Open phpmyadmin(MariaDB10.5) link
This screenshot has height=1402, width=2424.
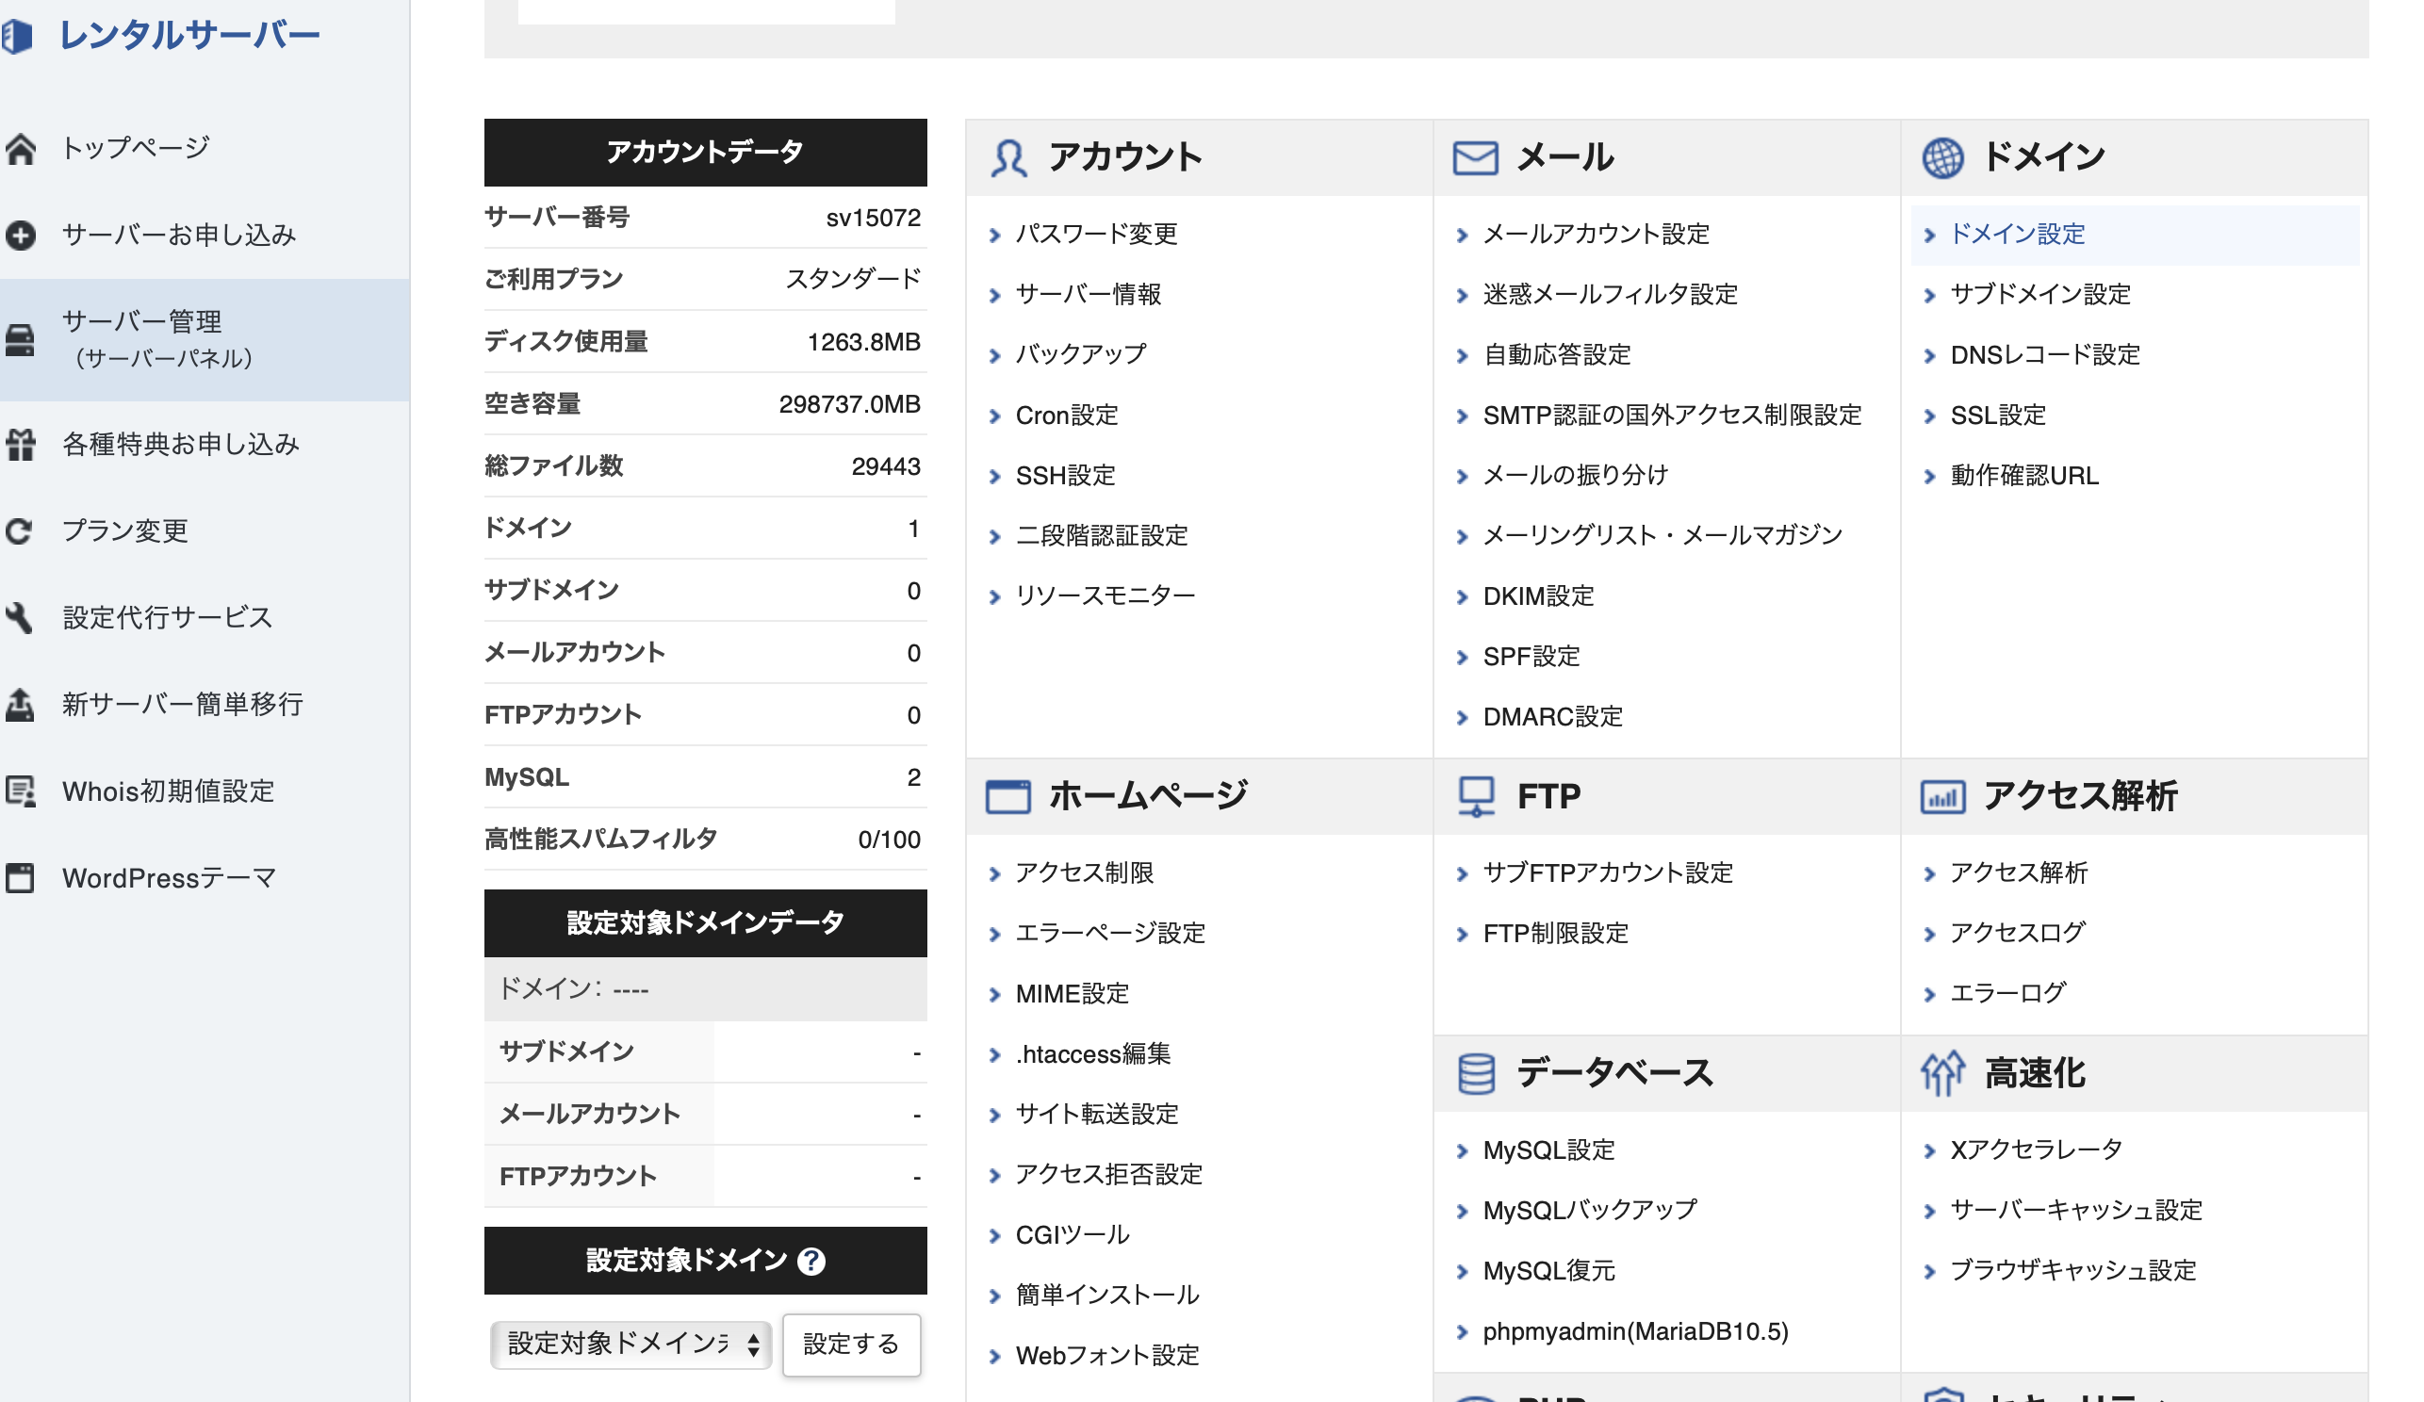pyautogui.click(x=1635, y=1331)
